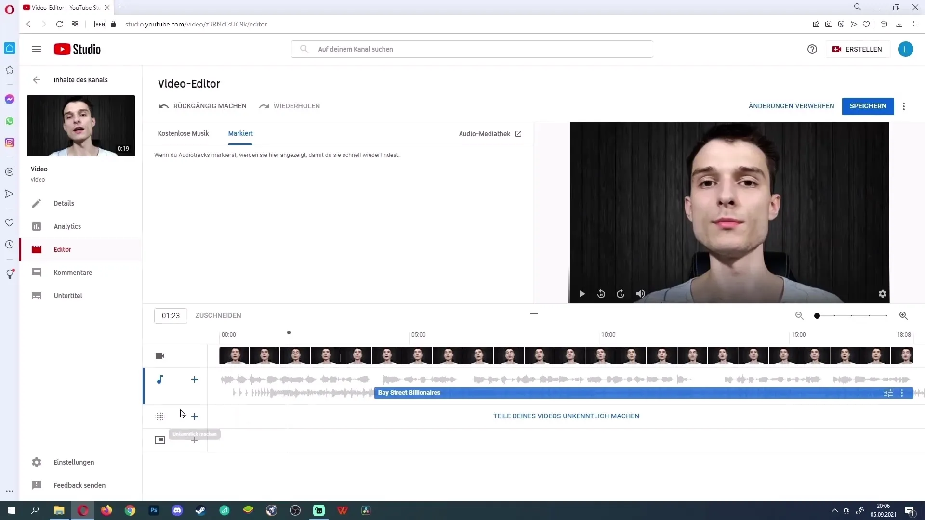
Task: Open the YouTube Studio hamburger menu
Action: (37, 49)
